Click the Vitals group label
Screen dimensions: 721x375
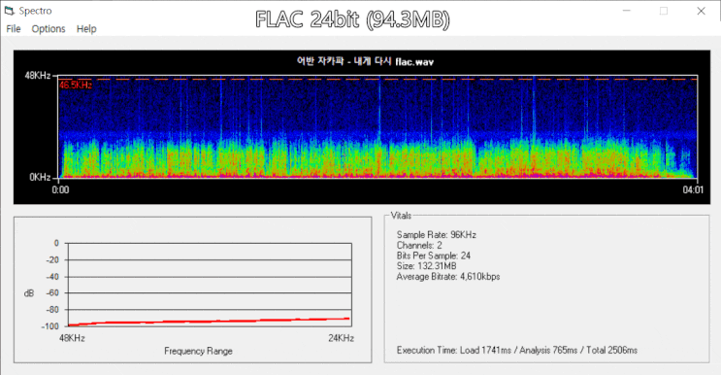click(401, 216)
